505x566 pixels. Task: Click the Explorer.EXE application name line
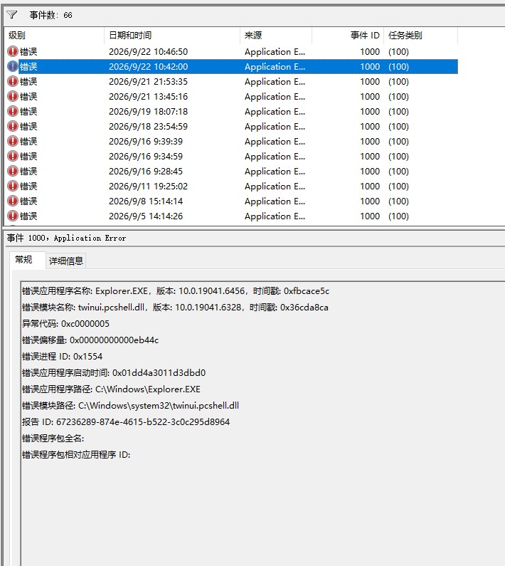coord(176,291)
